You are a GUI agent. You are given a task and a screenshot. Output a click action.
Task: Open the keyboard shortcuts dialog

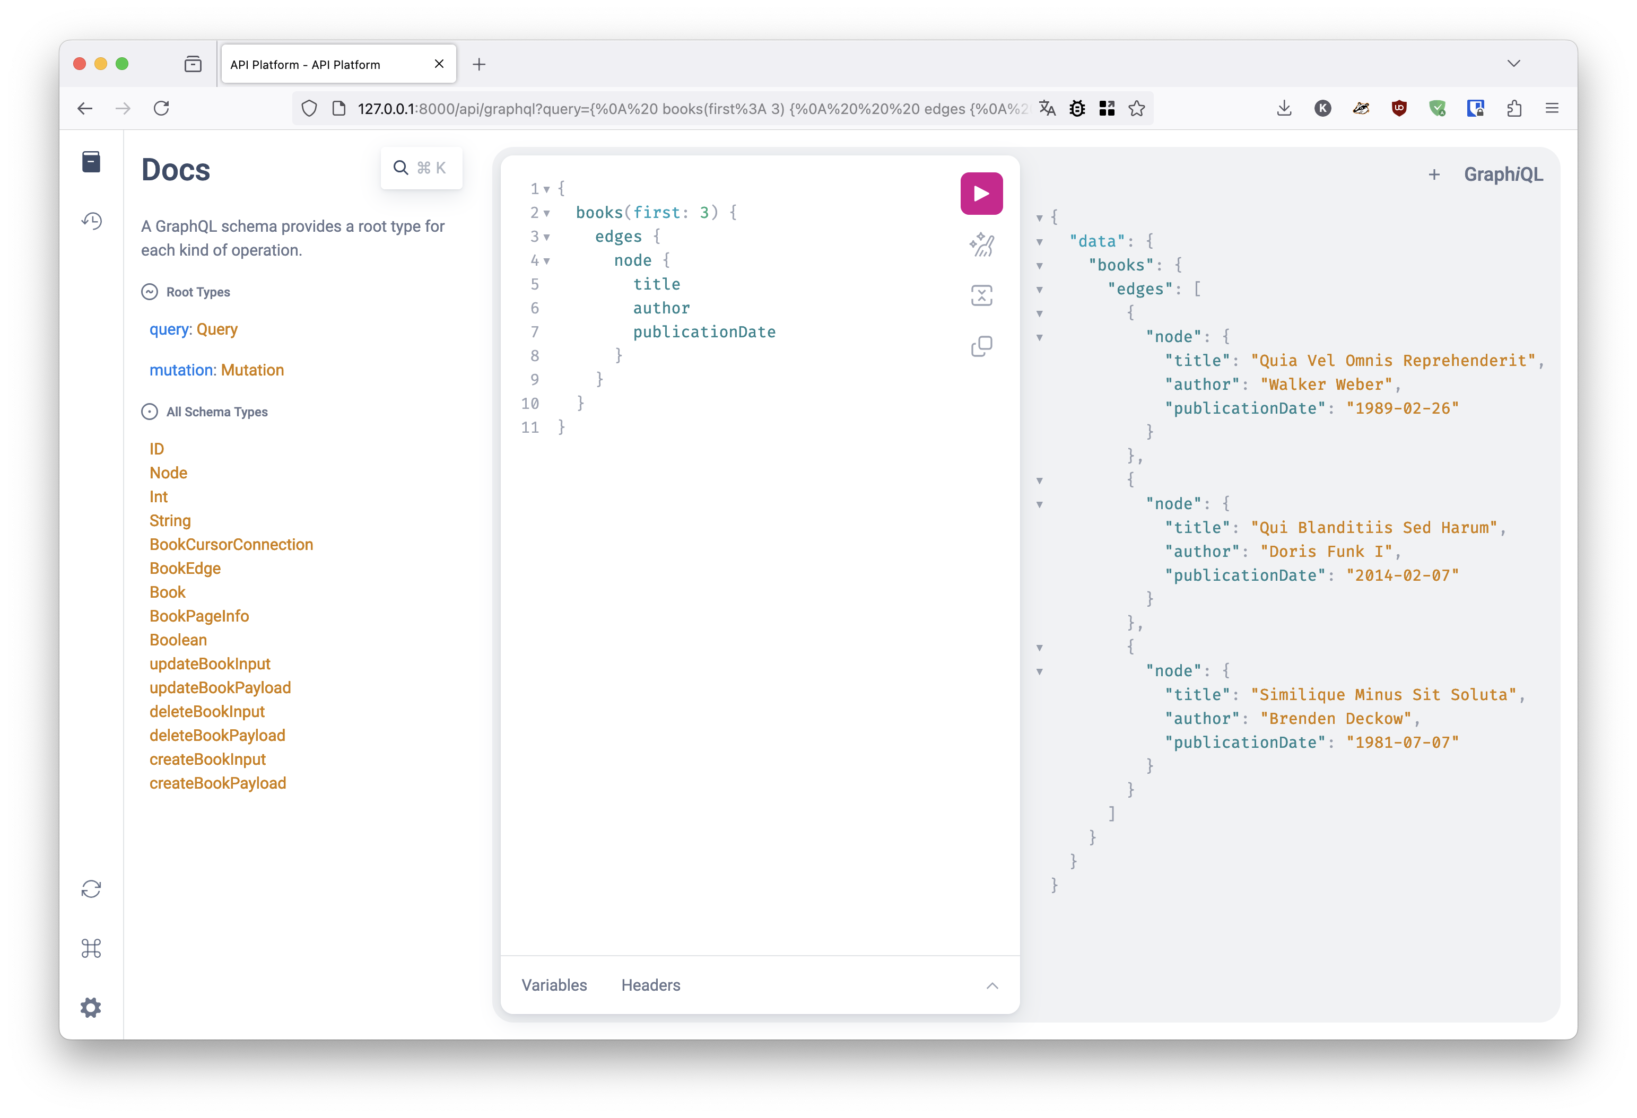(91, 949)
